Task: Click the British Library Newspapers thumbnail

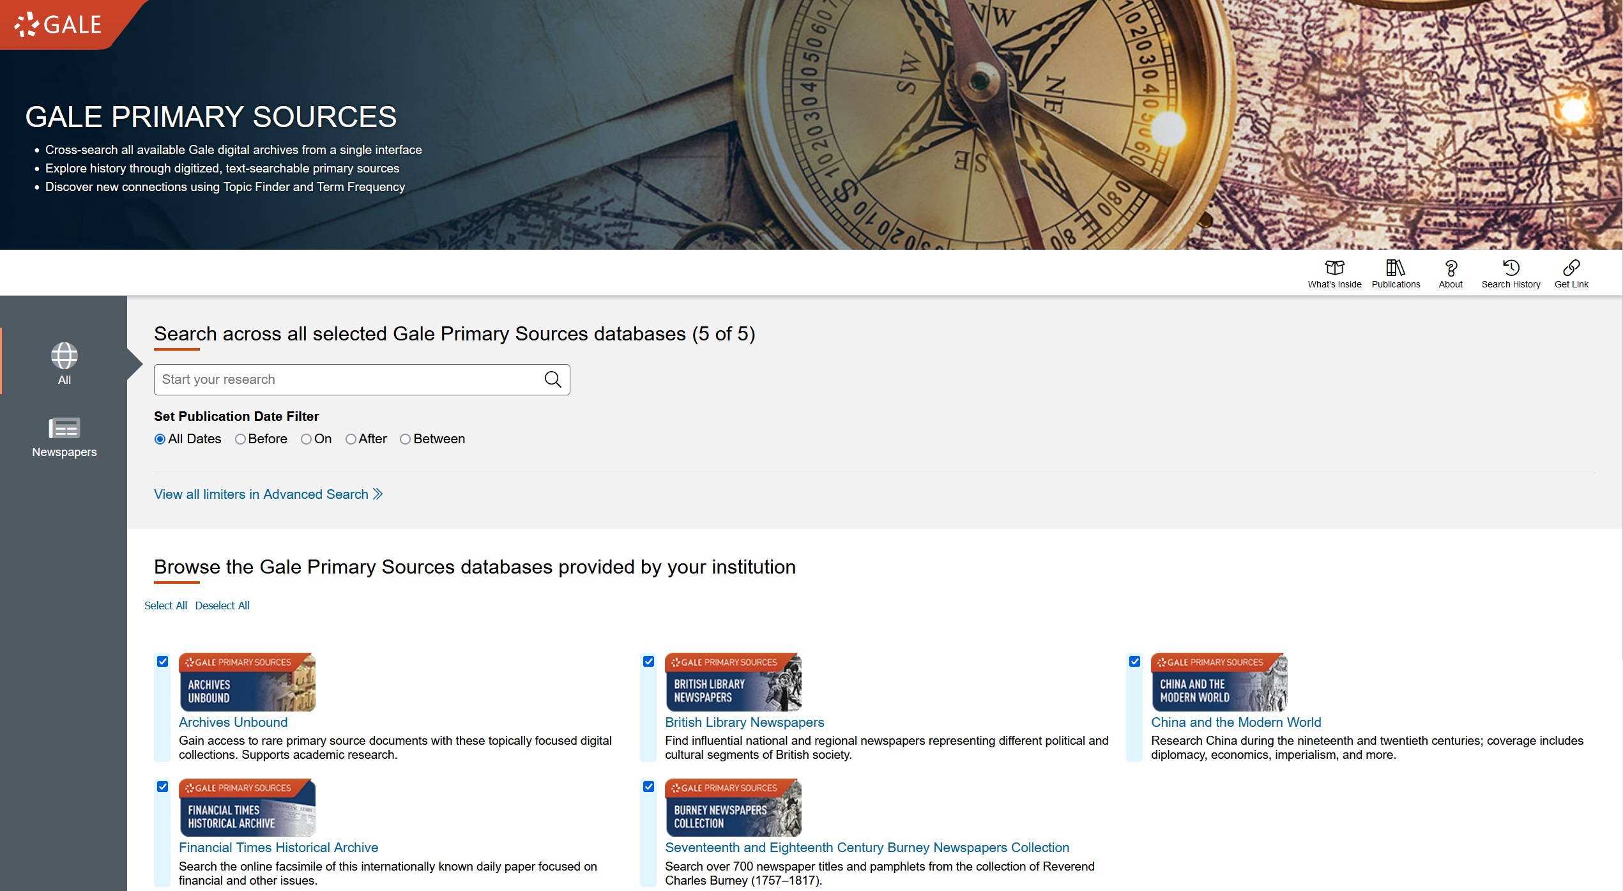Action: tap(733, 682)
